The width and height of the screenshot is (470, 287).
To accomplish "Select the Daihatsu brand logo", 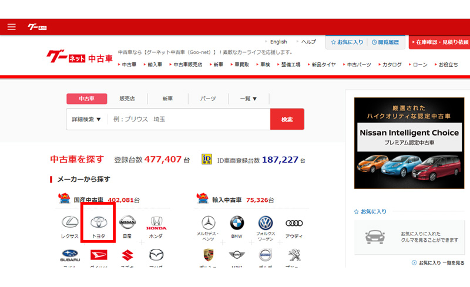I will click(x=99, y=255).
